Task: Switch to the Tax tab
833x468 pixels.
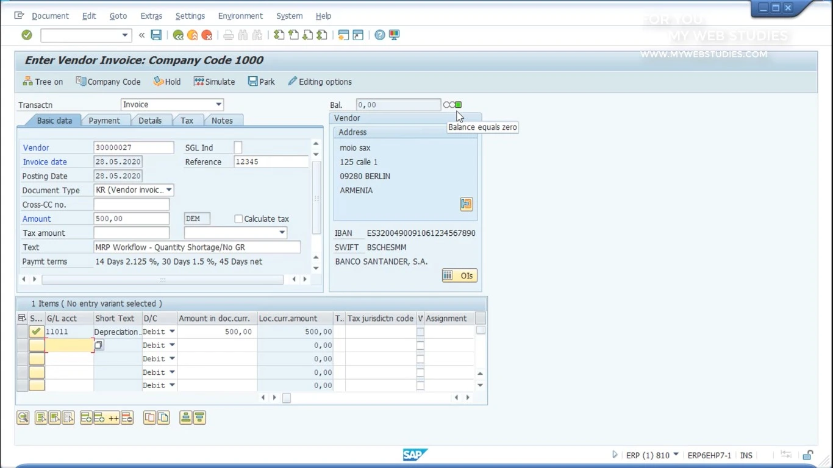Action: (x=187, y=121)
